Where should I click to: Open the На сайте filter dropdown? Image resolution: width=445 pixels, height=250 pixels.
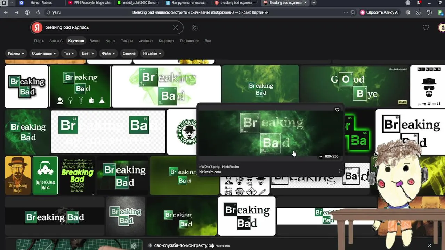click(x=152, y=53)
